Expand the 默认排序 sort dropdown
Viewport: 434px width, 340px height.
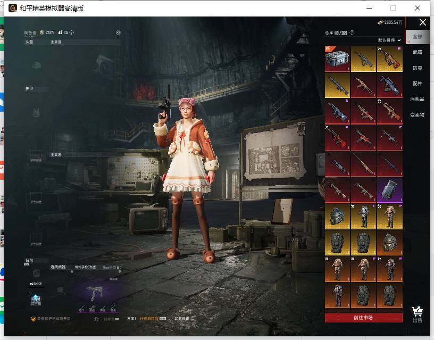click(389, 40)
